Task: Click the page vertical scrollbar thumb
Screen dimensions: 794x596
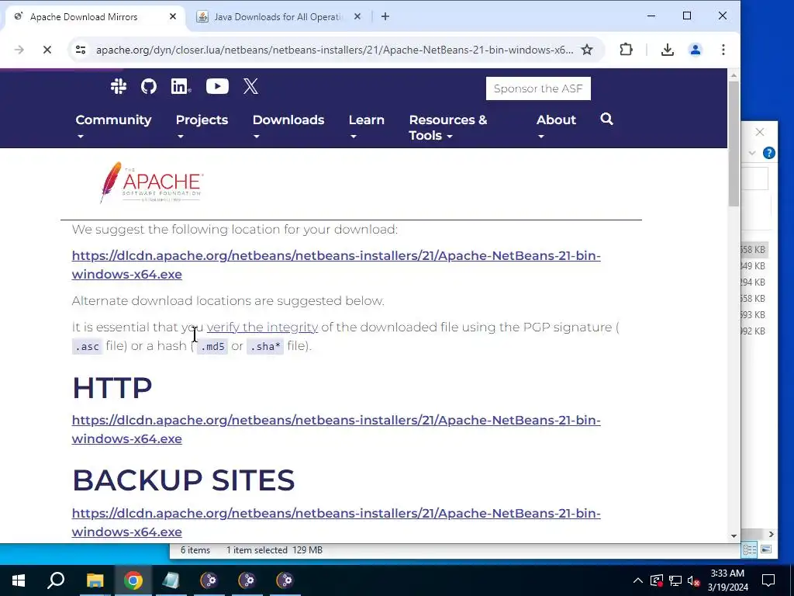Action: coord(734,144)
